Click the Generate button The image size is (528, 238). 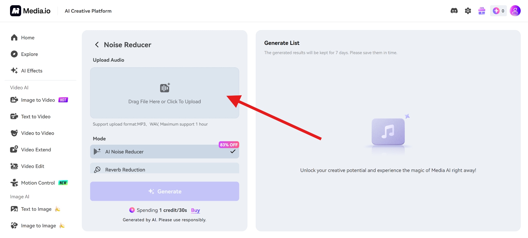164,191
